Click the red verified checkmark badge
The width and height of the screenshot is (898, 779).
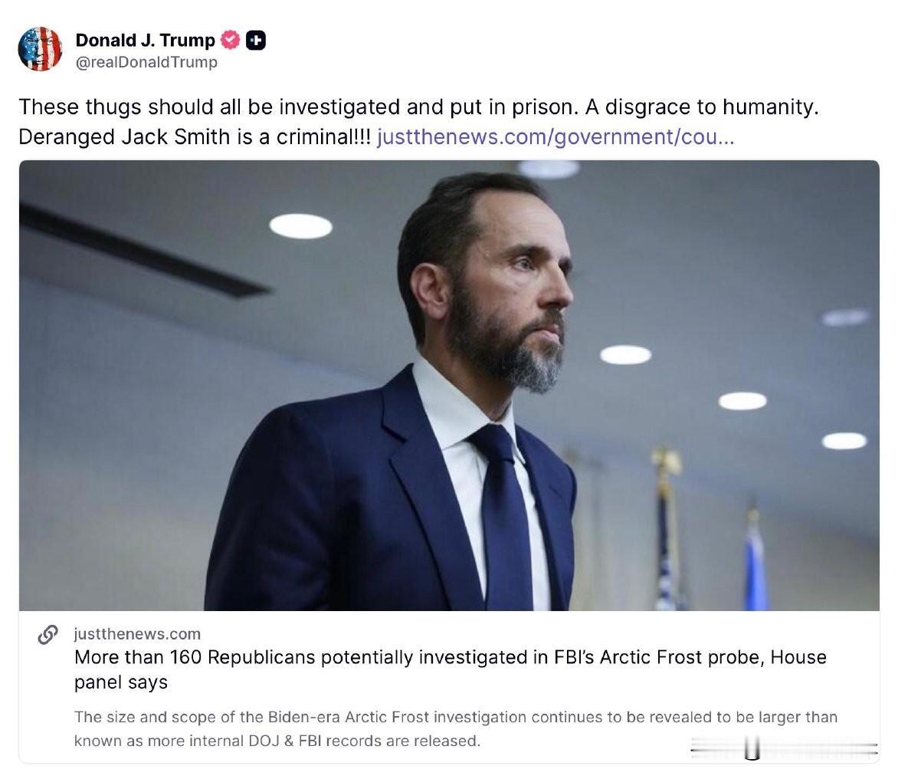click(230, 41)
